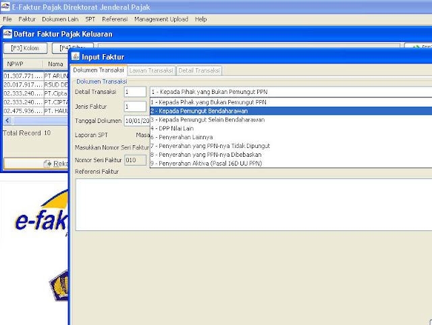This screenshot has height=325, width=432.
Task: Choose '3 - Kepada Pemungut Selain Bendaharawan' option
Action: [291, 120]
